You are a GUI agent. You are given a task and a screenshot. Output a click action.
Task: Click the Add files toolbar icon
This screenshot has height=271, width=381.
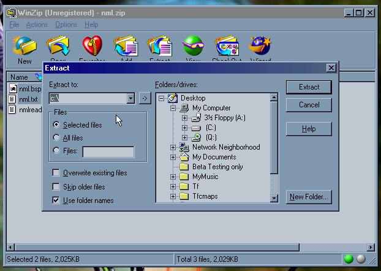126,46
